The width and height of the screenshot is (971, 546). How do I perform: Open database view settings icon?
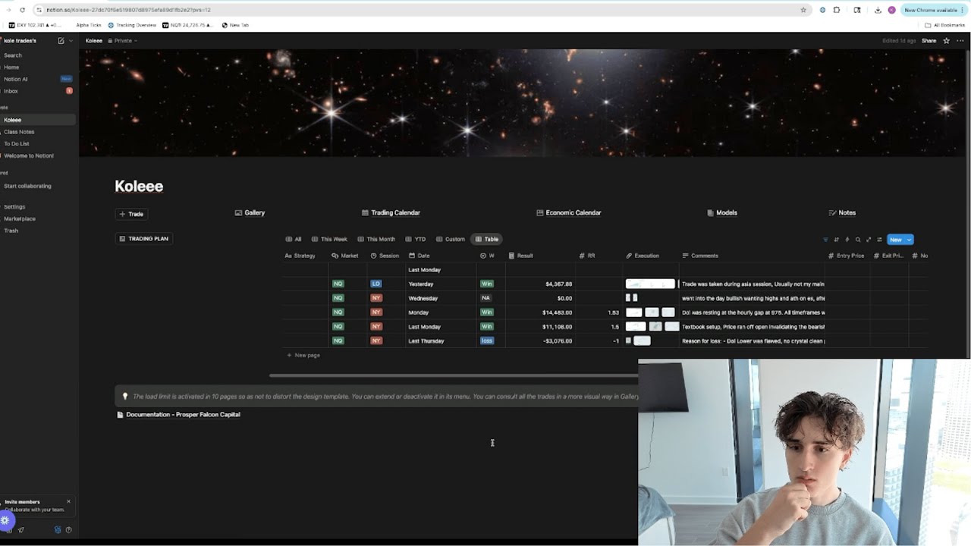pos(879,240)
